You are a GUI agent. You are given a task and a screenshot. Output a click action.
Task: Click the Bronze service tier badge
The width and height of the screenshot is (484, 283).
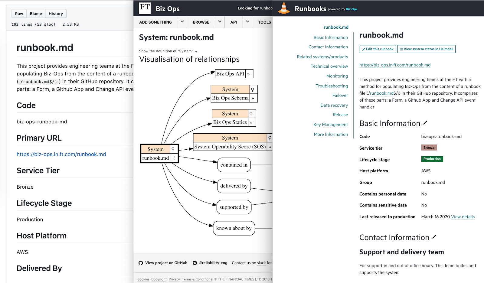click(429, 148)
